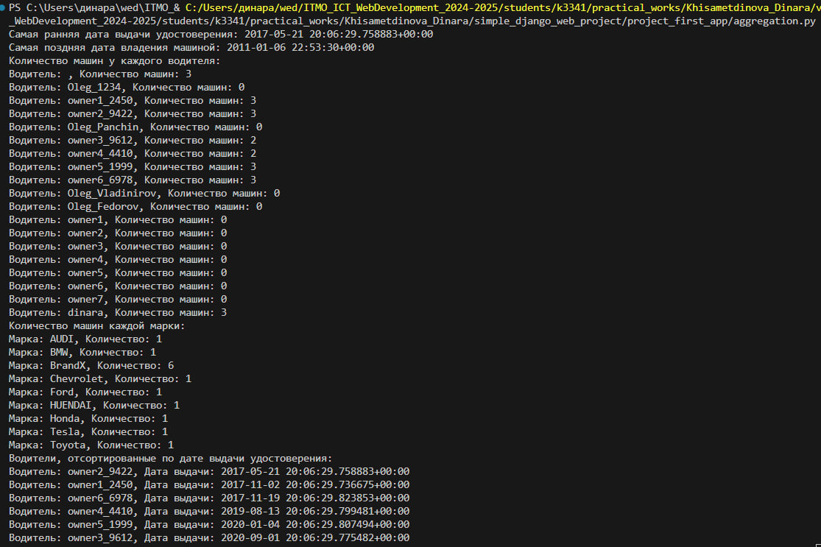Click the Tesla brand count line
The width and height of the screenshot is (821, 547).
pos(88,432)
